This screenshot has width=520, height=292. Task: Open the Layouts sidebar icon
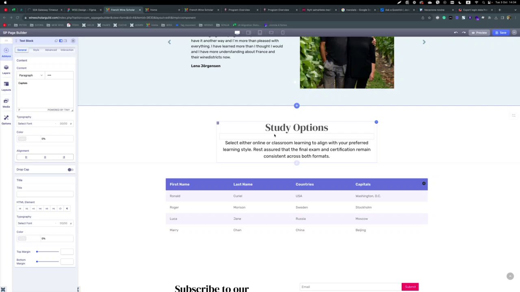tap(6, 86)
